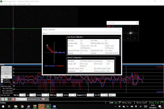Viewport: 164px width, 109px height.
Task: Open the connect equipment toolbar icon
Action: click(x=3, y=99)
